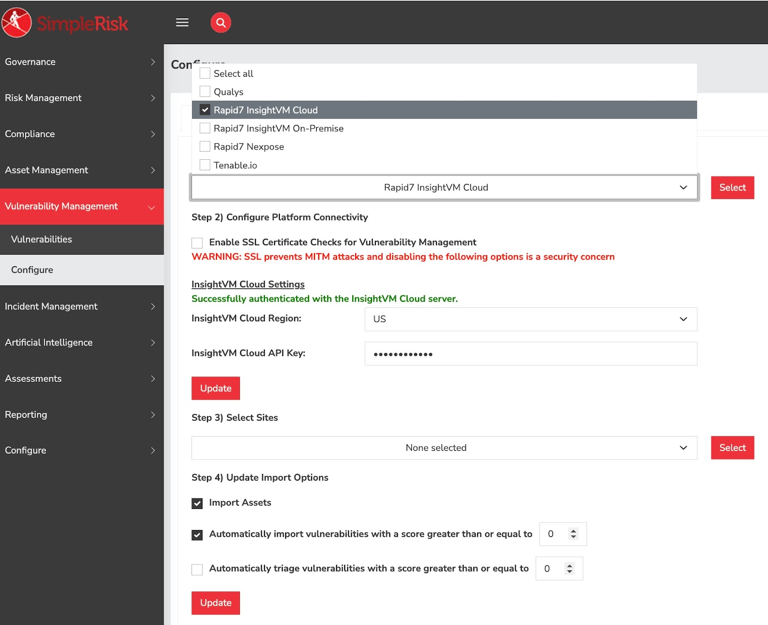Disable the Import Assets option
Image resolution: width=768 pixels, height=625 pixels.
coord(197,503)
